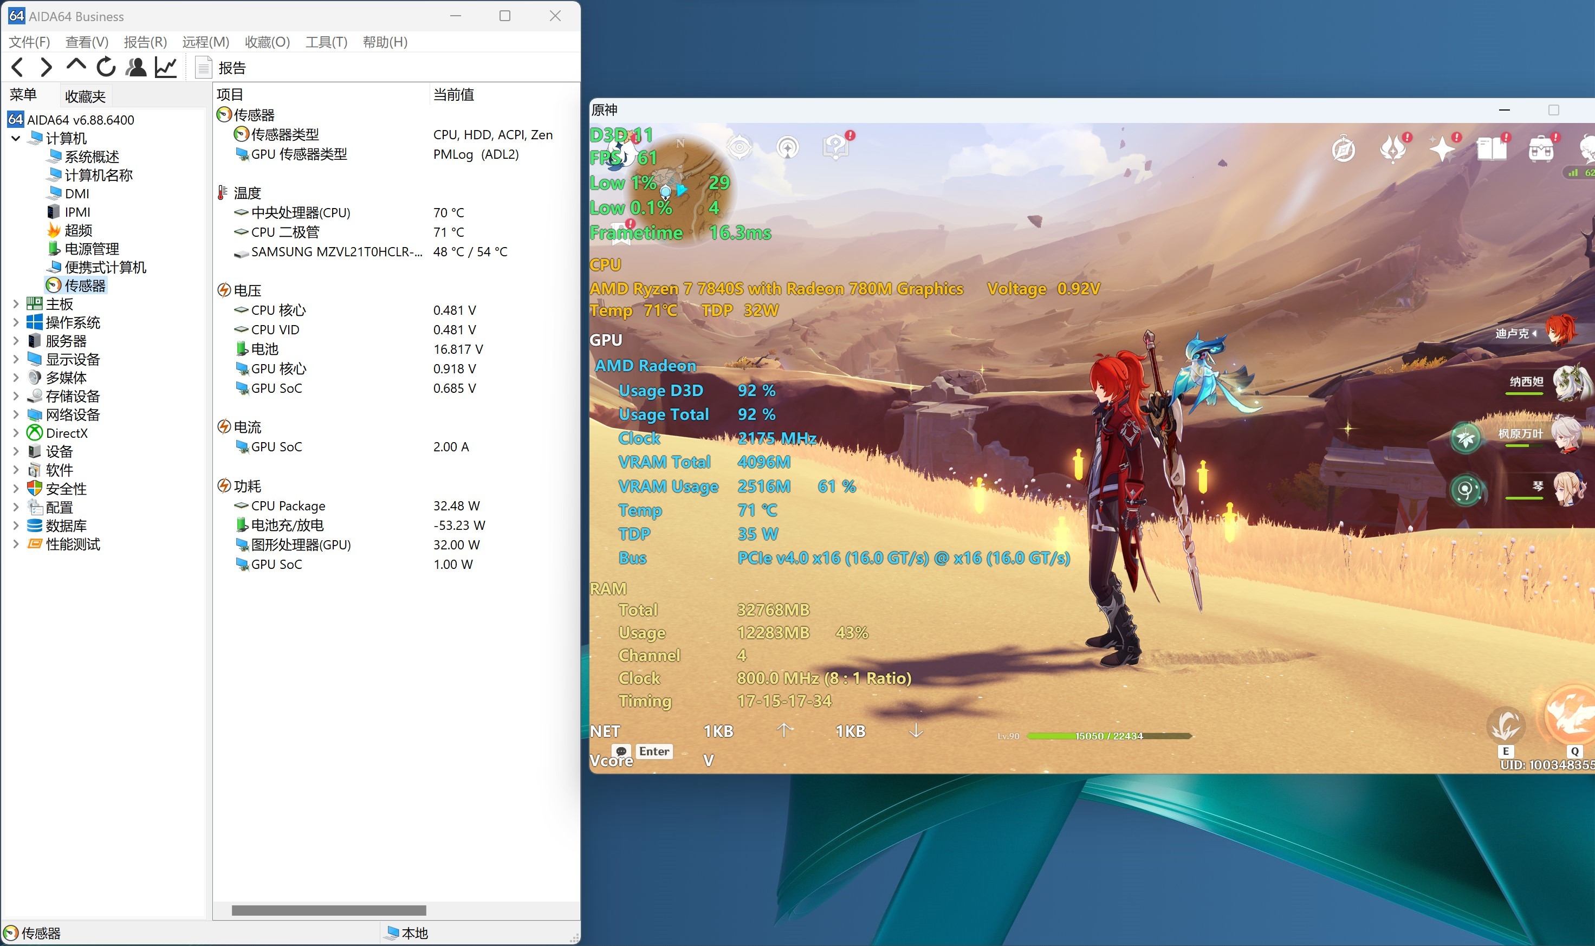
Task: Select the 超频 overclock tree item
Action: pyautogui.click(x=77, y=231)
